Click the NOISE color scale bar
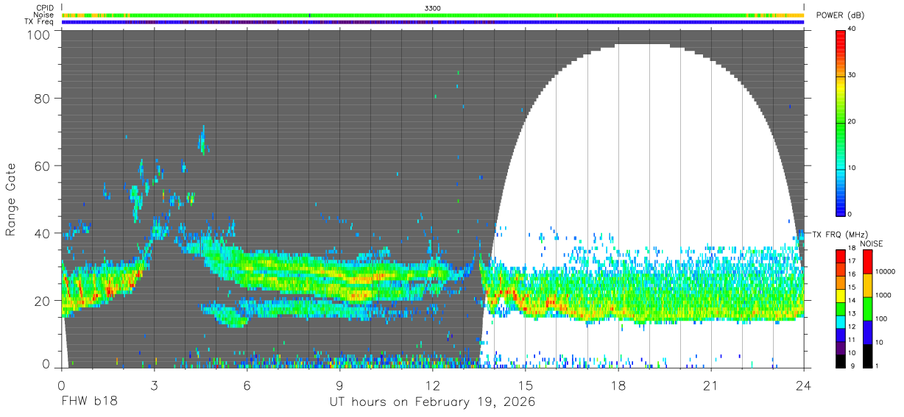904x417 pixels. click(x=866, y=307)
